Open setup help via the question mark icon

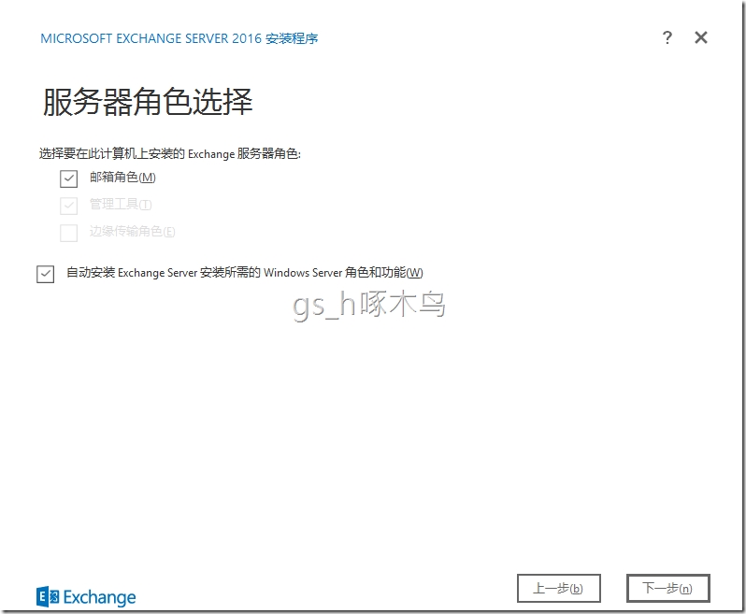[x=667, y=37]
